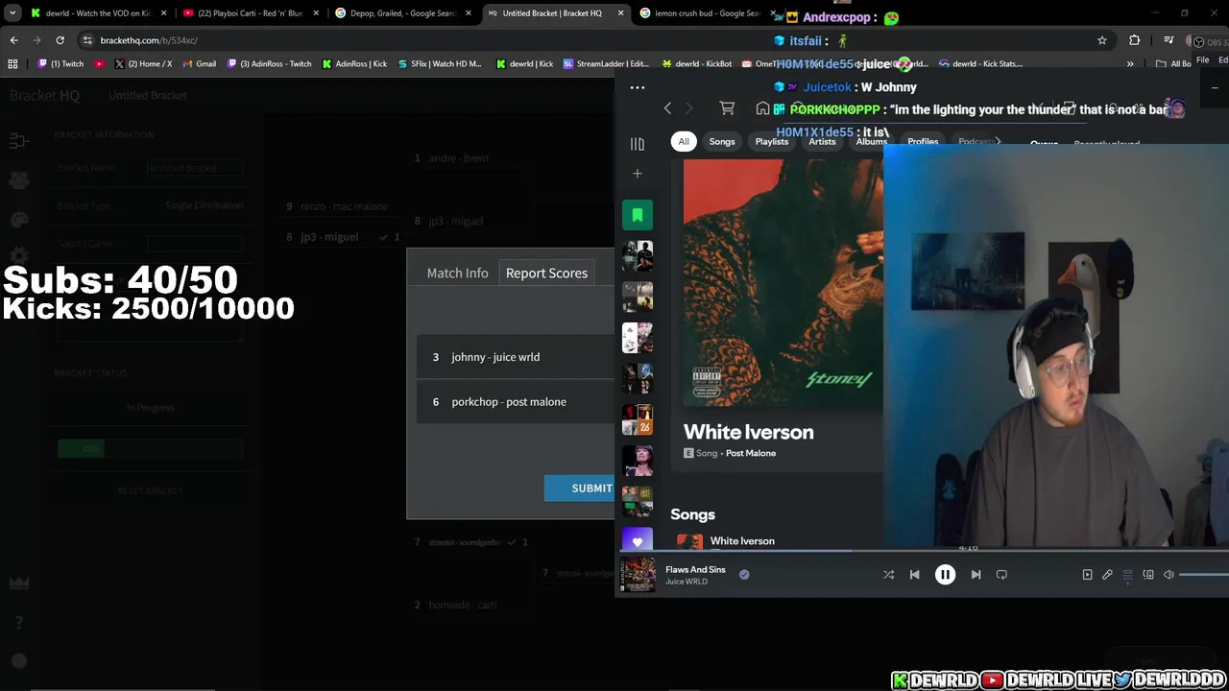
Task: Open Flaws And Sins album art thumbnail
Action: point(637,574)
